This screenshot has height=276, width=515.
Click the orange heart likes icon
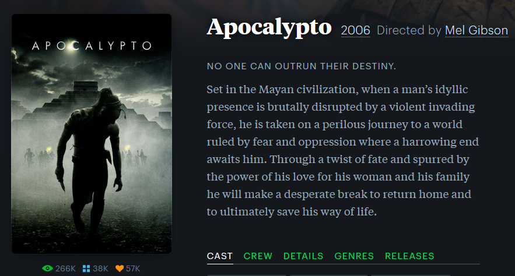(x=120, y=268)
